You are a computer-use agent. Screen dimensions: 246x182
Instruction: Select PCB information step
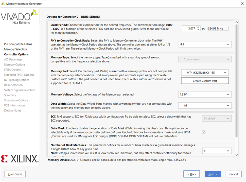point(14,106)
